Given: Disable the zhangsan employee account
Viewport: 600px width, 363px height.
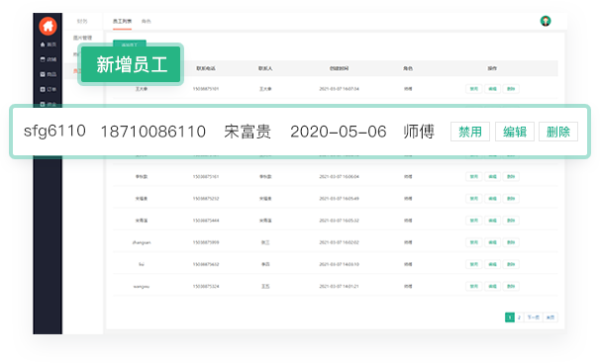Looking at the screenshot, I should [473, 242].
